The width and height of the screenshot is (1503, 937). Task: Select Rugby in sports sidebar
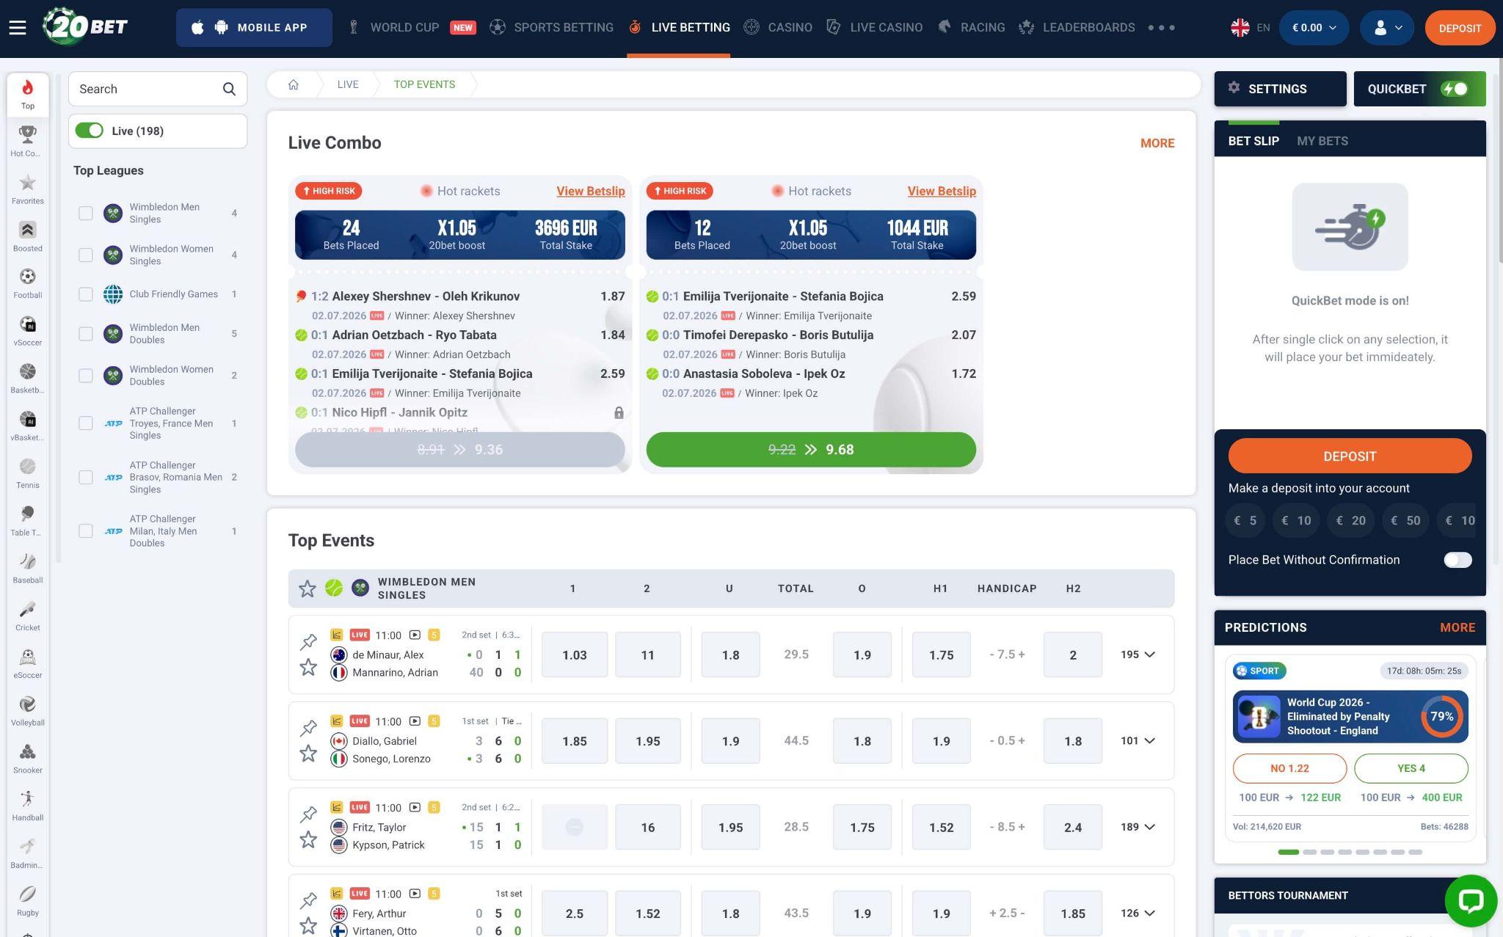pyautogui.click(x=28, y=901)
